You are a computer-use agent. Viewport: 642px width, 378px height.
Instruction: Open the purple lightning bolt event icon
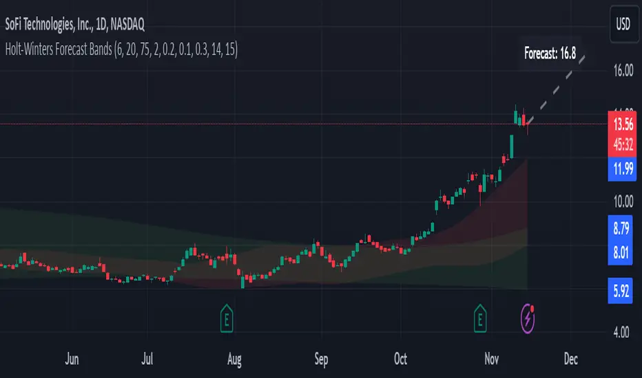tap(528, 318)
